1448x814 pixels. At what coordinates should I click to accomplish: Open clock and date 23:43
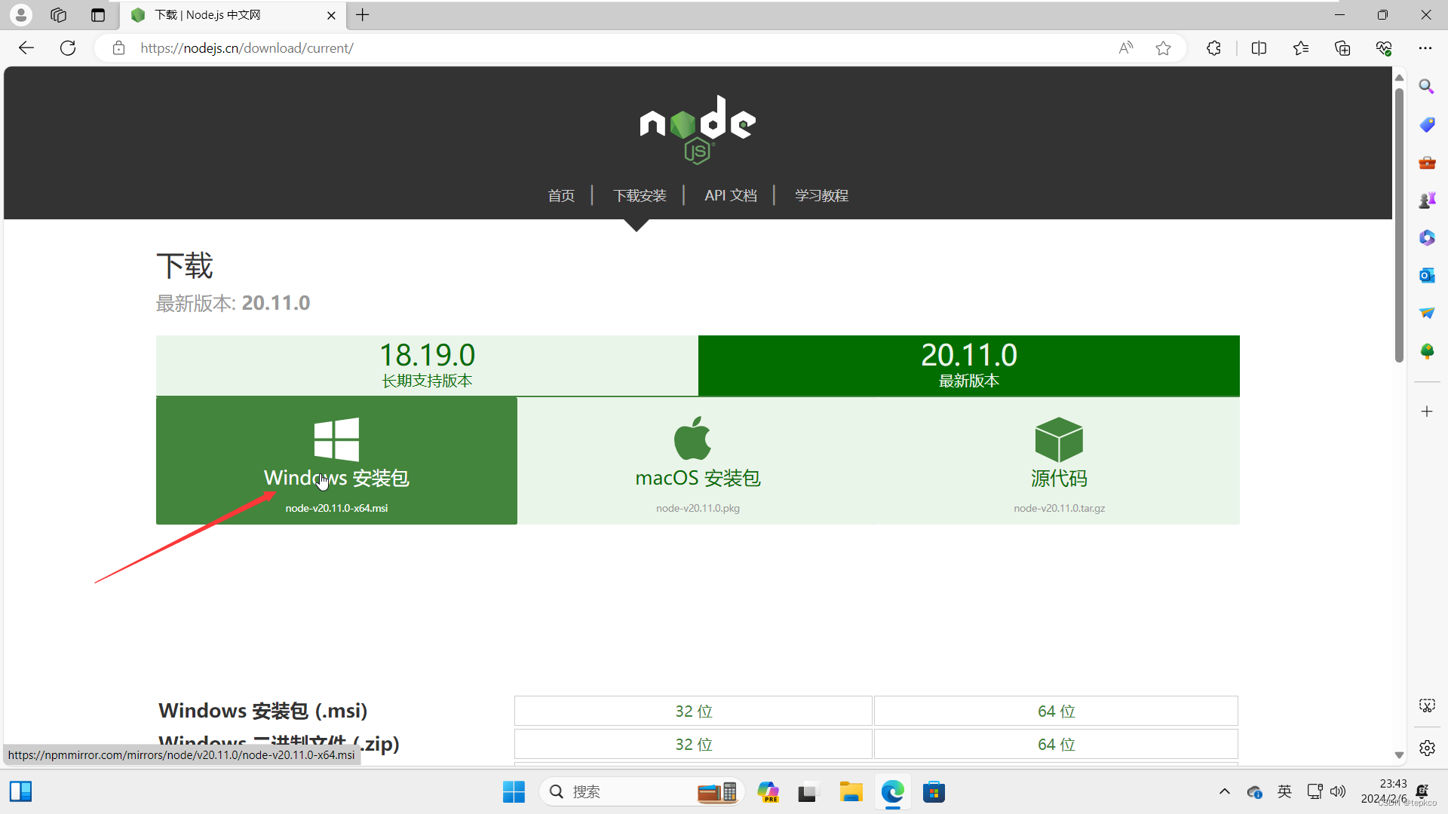1384,791
